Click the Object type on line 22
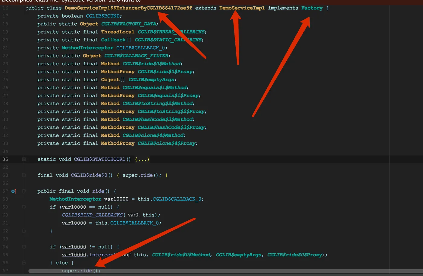 92,56
